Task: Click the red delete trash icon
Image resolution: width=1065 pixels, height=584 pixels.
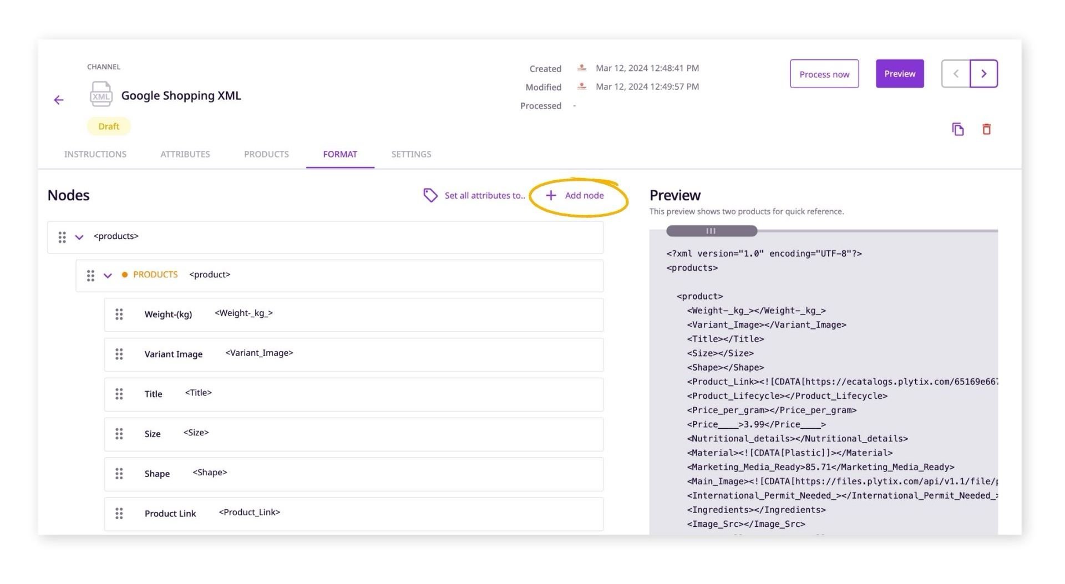Action: (x=986, y=129)
